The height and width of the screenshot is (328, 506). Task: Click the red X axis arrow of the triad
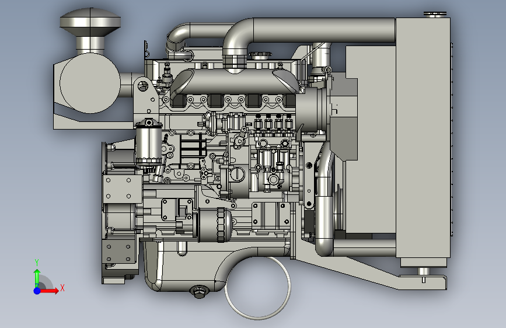(49, 291)
